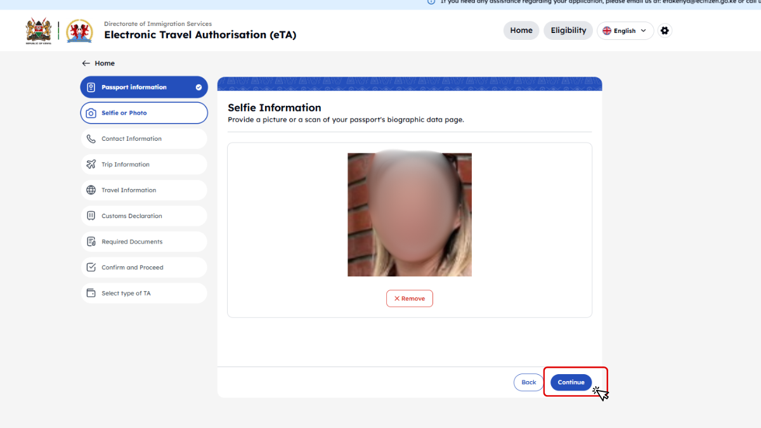Viewport: 761px width, 428px height.
Task: Open the settings gear in header
Action: click(664, 30)
